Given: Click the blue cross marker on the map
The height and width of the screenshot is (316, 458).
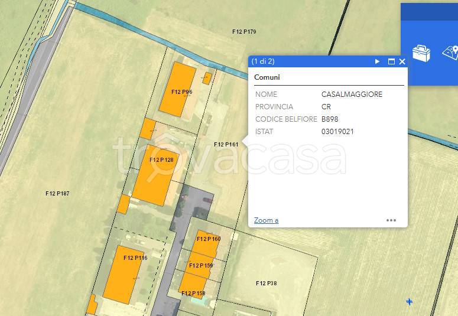Looking at the screenshot, I should click(x=409, y=302).
